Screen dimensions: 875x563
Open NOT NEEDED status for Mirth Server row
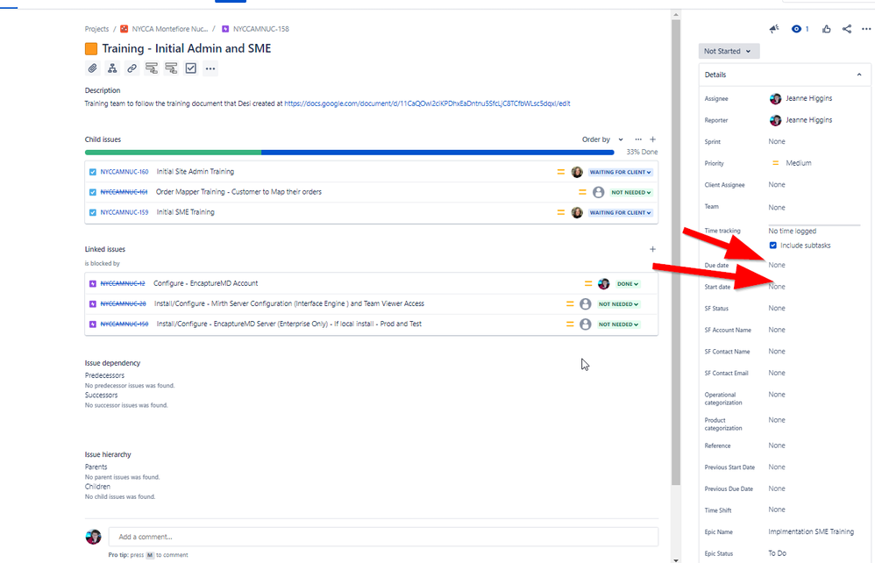618,304
